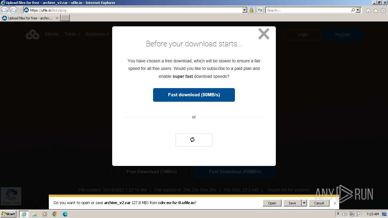Click Save in download bar
The height and width of the screenshot is (218, 388).
(292, 203)
